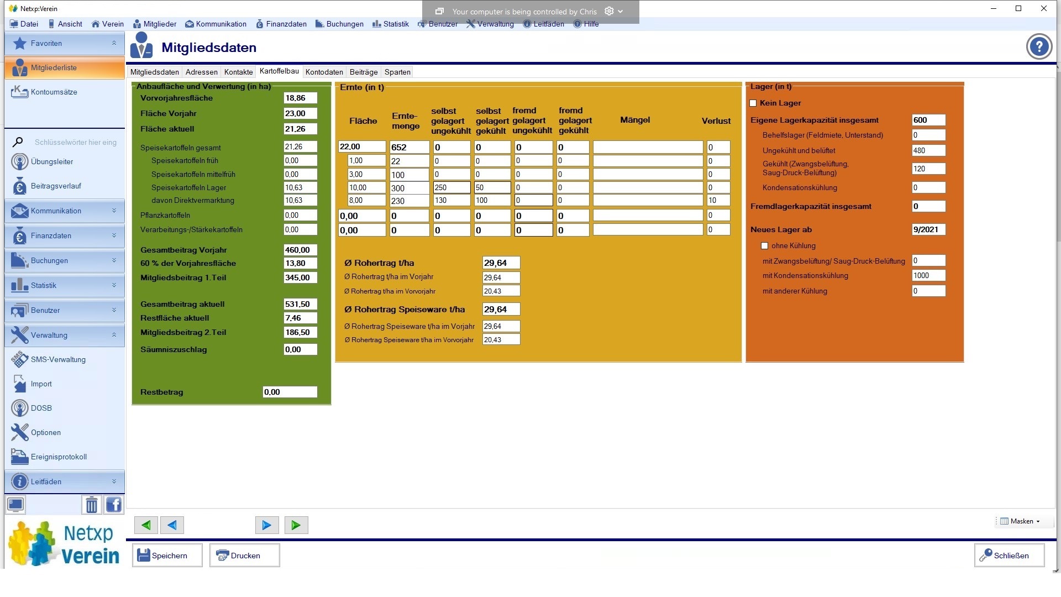Toggle the ohne Kühlung checkbox
The width and height of the screenshot is (1061, 597).
(765, 246)
